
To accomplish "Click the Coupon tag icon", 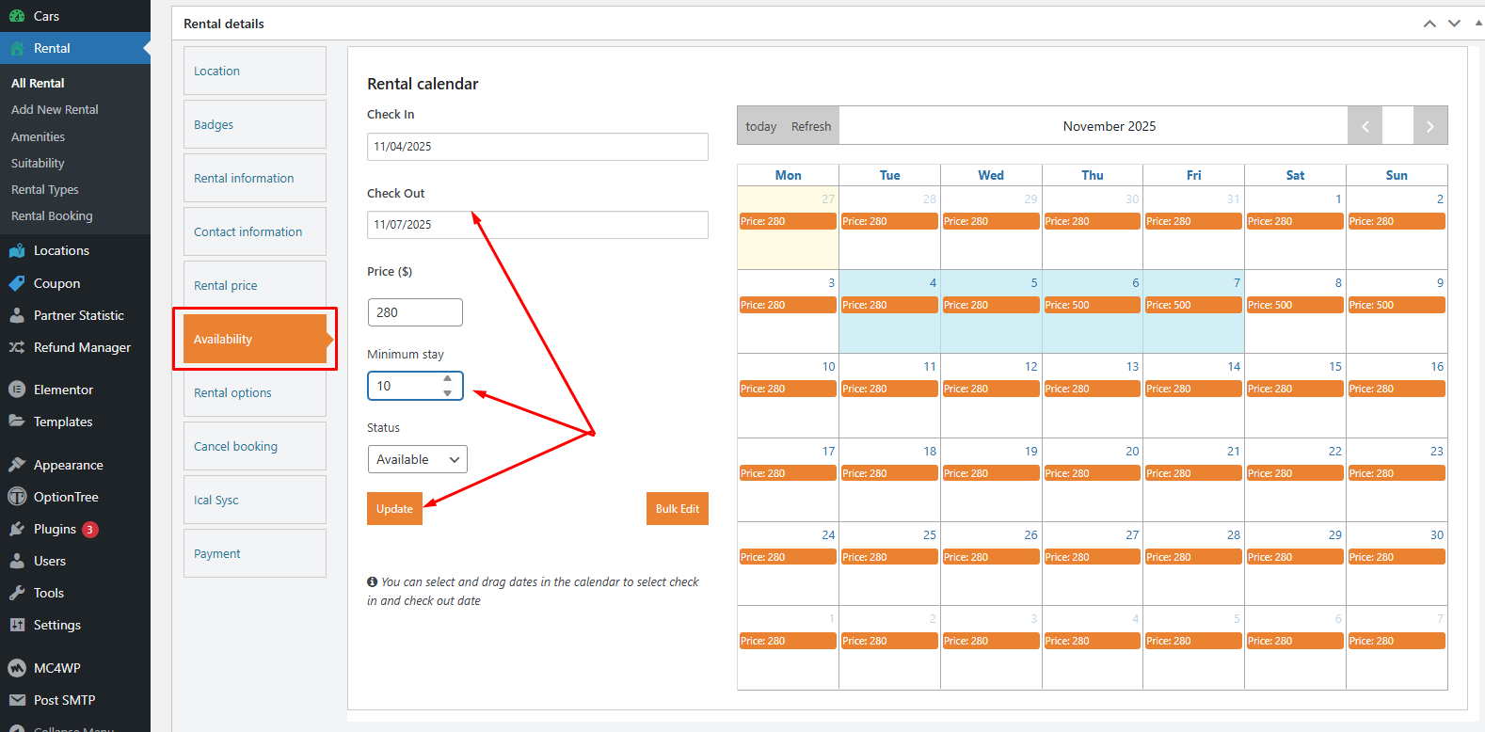I will (17, 283).
